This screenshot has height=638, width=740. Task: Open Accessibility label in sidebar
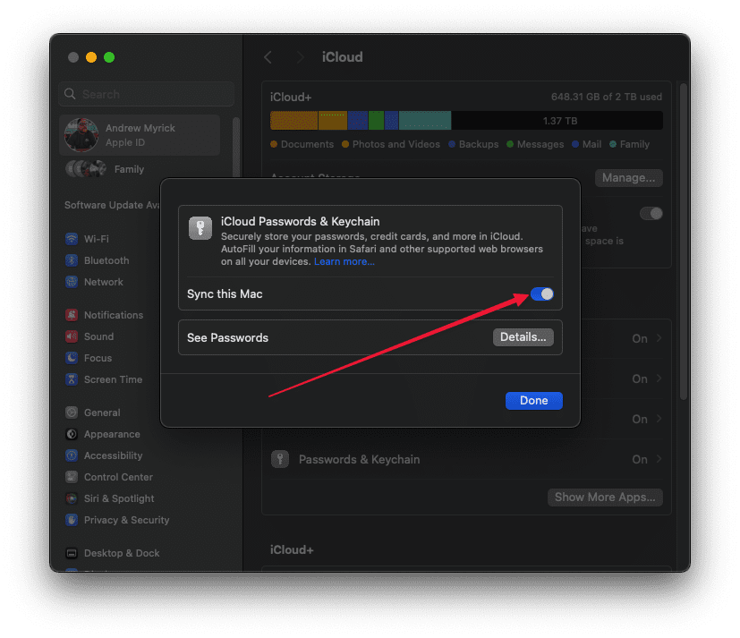[114, 455]
